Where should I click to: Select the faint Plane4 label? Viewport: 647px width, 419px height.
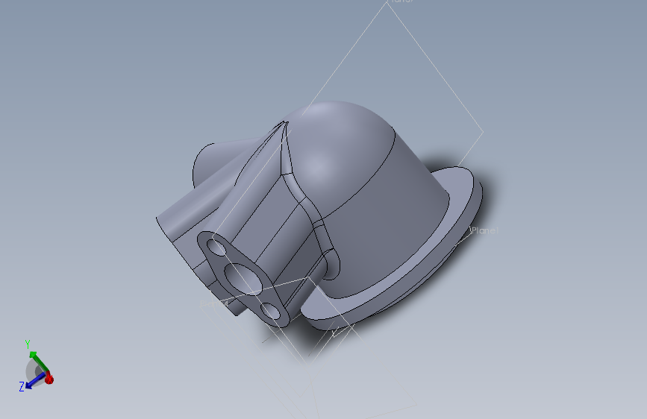pyautogui.click(x=214, y=304)
